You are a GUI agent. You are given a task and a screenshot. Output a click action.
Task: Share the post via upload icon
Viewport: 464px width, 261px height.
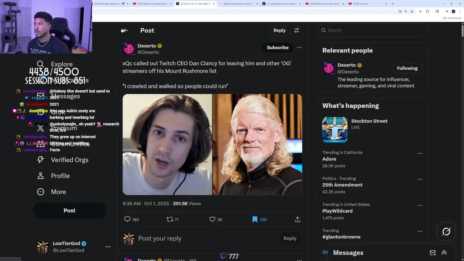tap(297, 219)
